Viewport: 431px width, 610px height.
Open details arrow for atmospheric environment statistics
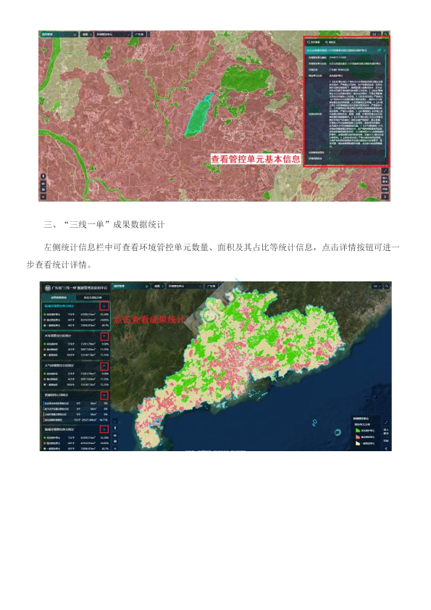[x=104, y=366]
